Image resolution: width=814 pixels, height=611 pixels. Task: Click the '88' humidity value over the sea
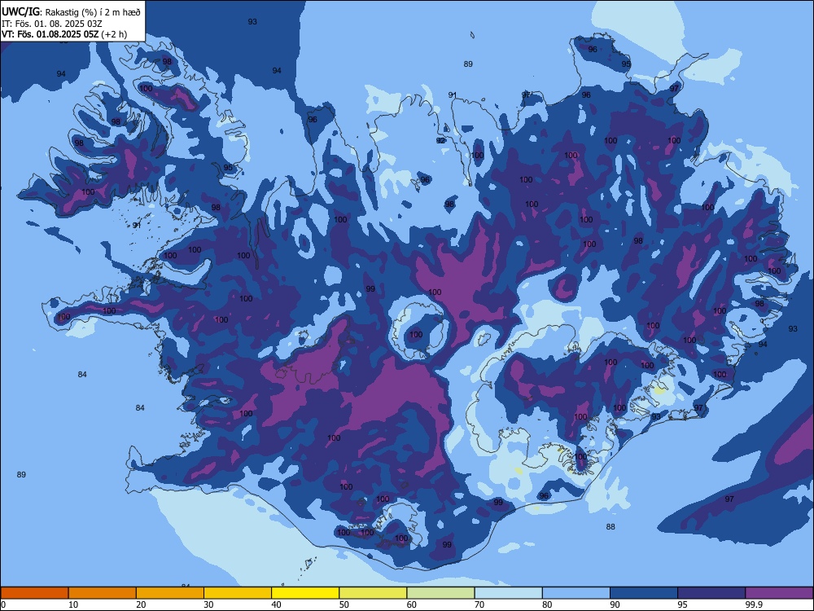pyautogui.click(x=610, y=527)
